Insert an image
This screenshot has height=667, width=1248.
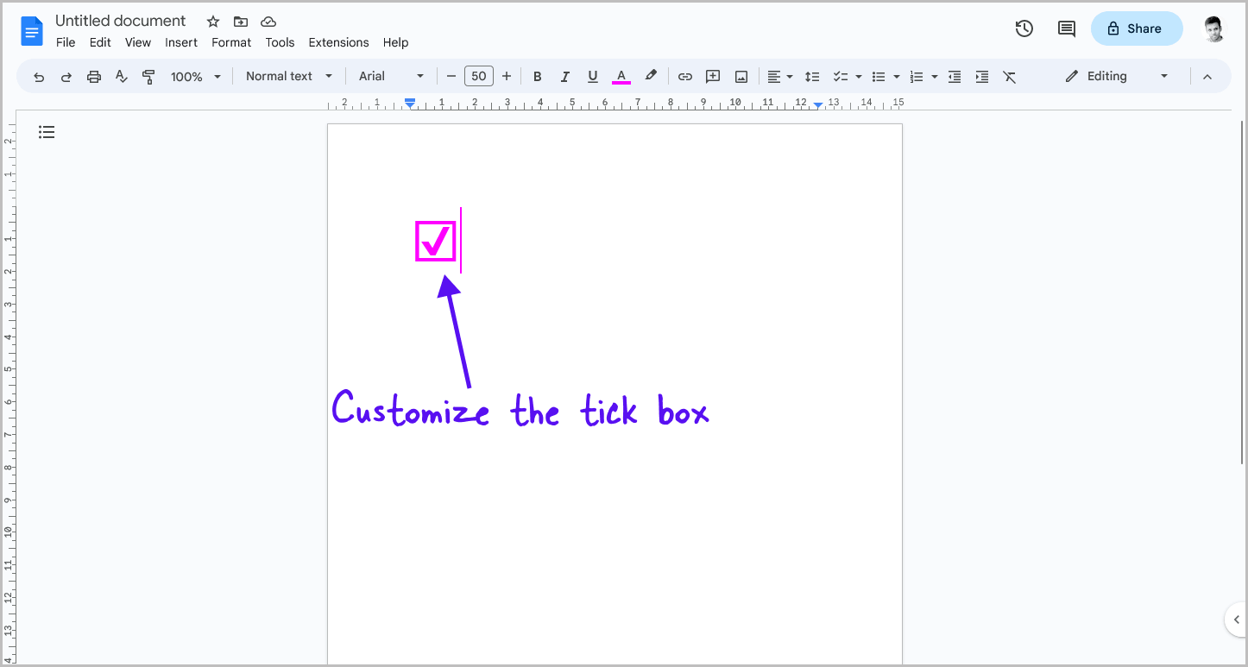(x=741, y=76)
